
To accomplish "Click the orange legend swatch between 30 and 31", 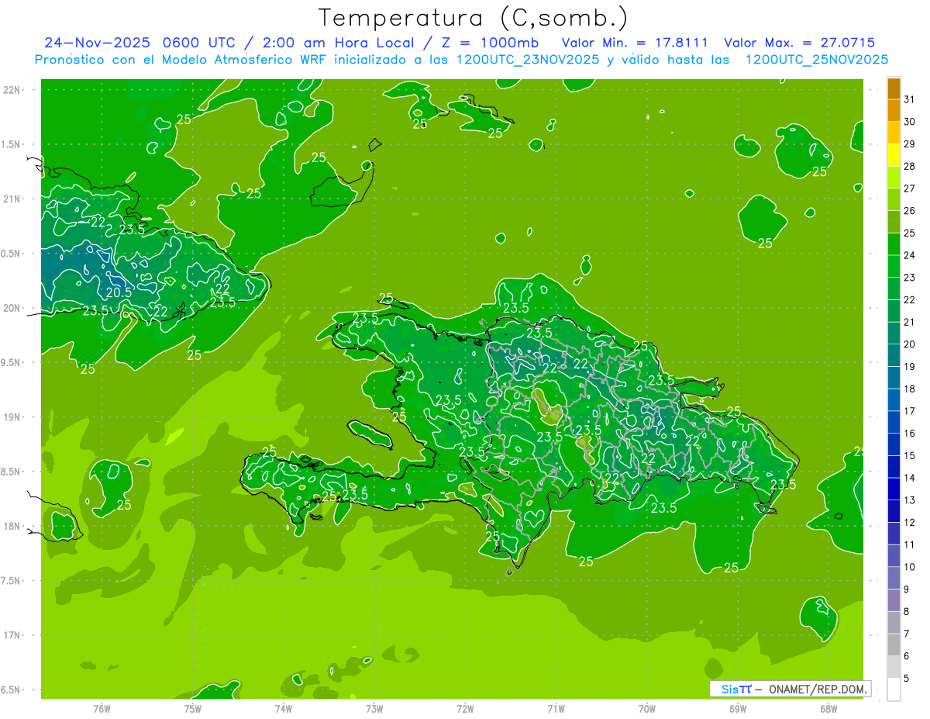I will [894, 111].
